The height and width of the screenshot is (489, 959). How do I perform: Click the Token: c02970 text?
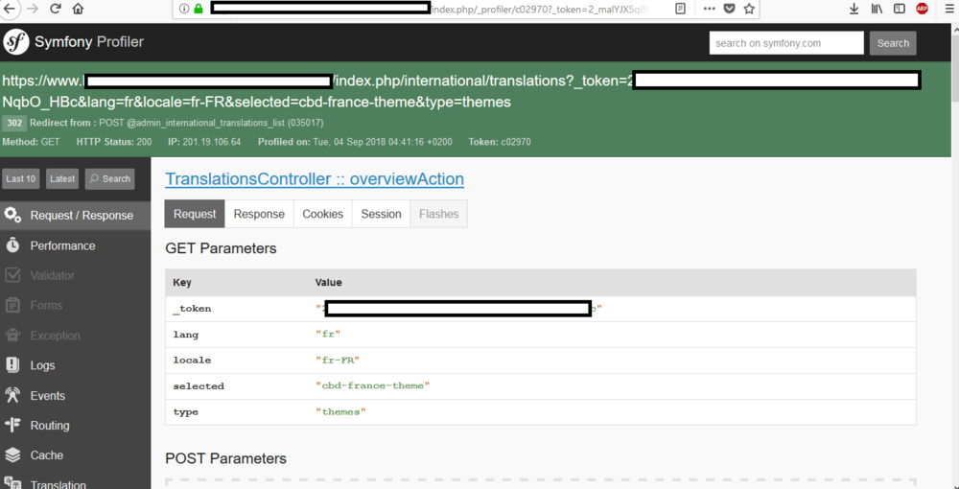(x=500, y=142)
